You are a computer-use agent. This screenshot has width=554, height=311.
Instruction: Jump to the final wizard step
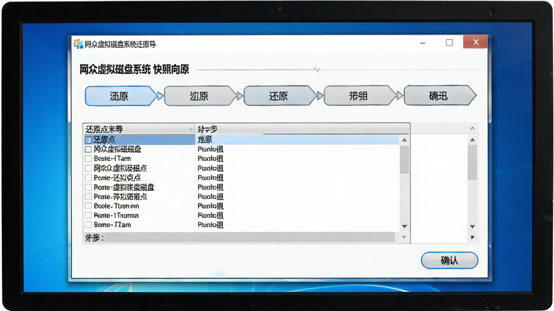(x=440, y=96)
